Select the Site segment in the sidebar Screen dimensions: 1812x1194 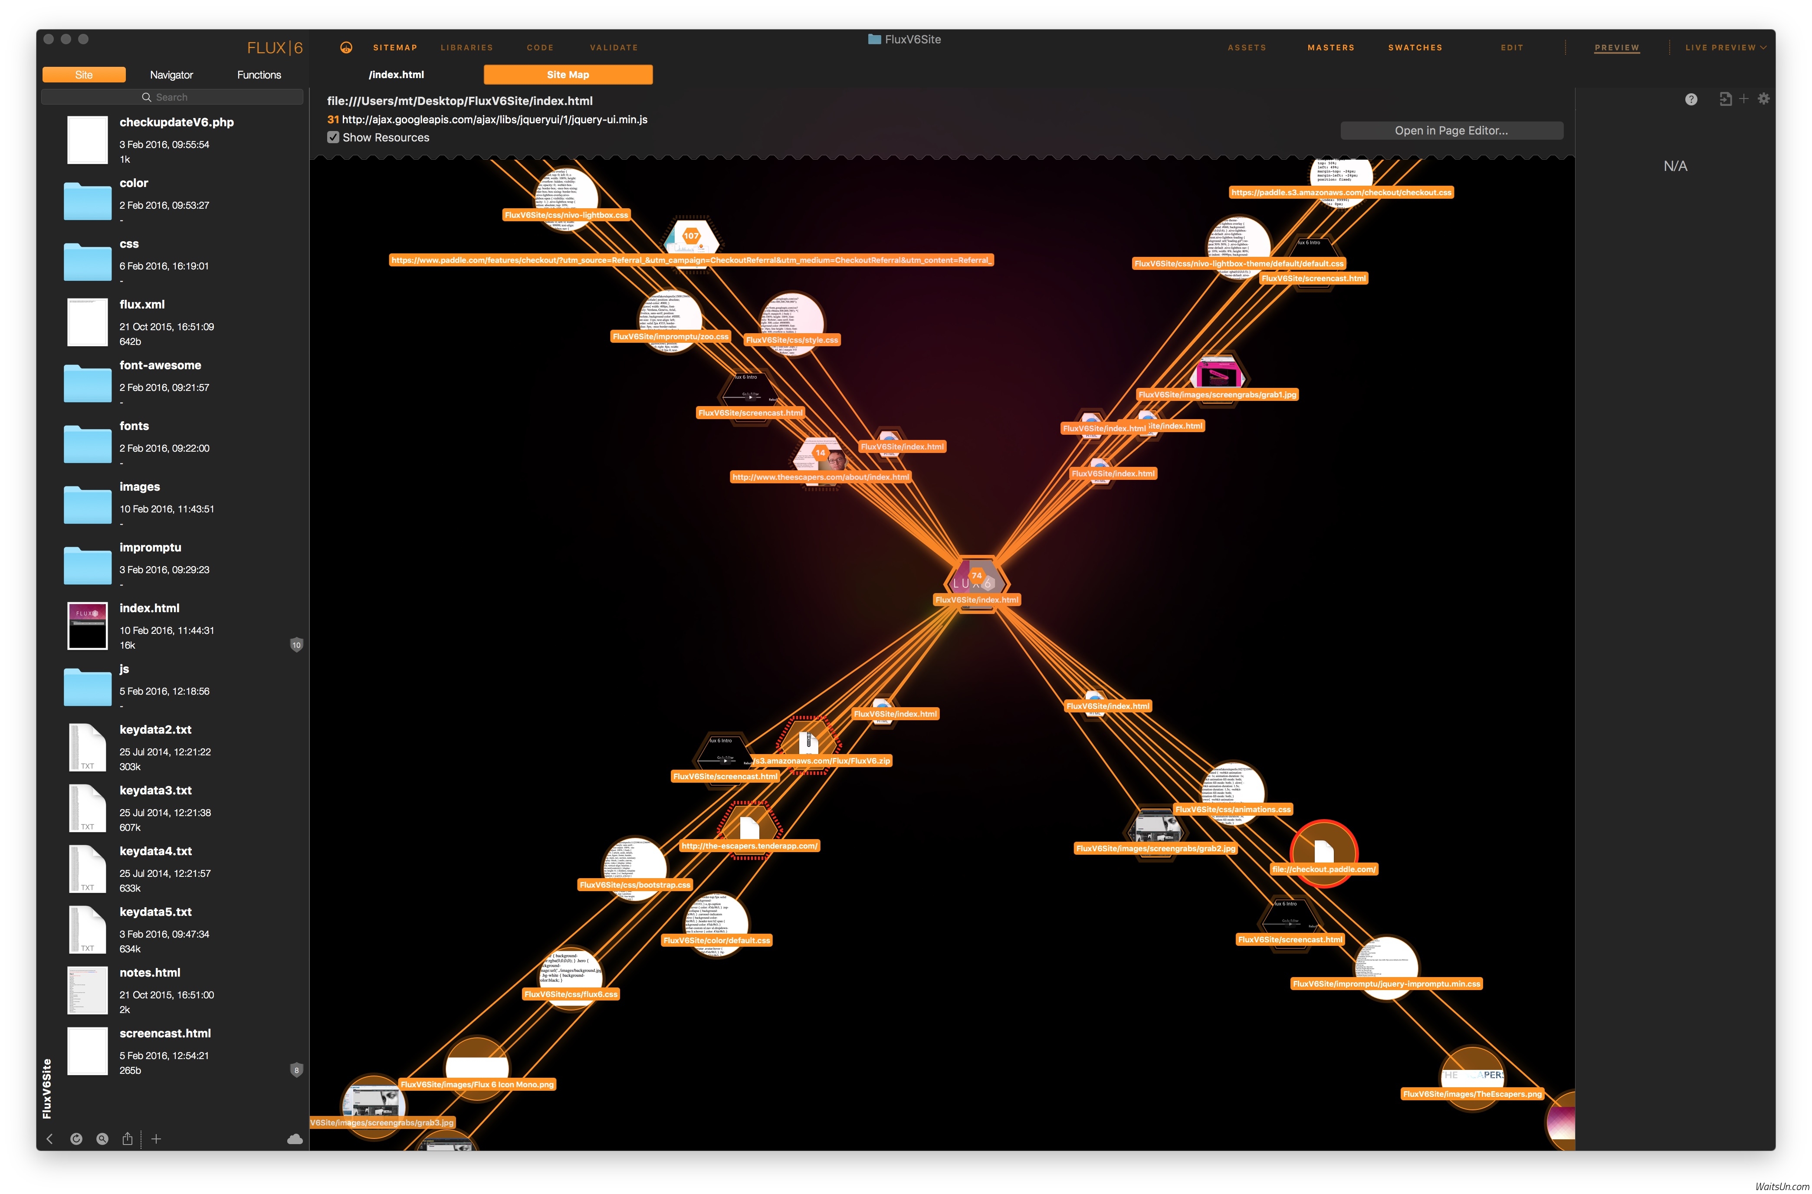[x=84, y=75]
